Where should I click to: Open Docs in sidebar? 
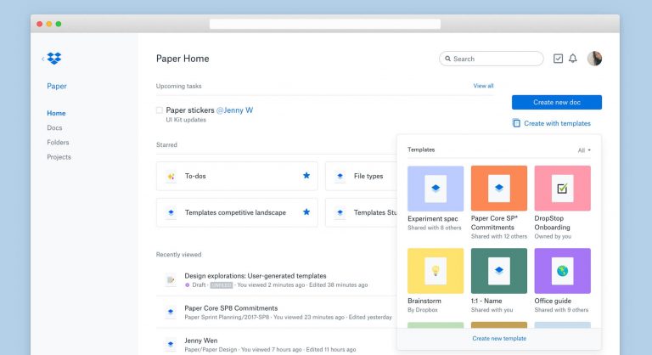54,127
